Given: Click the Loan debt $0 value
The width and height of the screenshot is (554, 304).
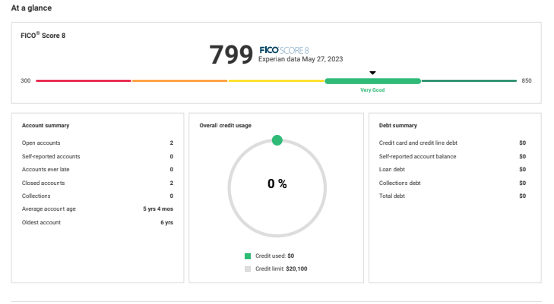Looking at the screenshot, I should [x=523, y=170].
